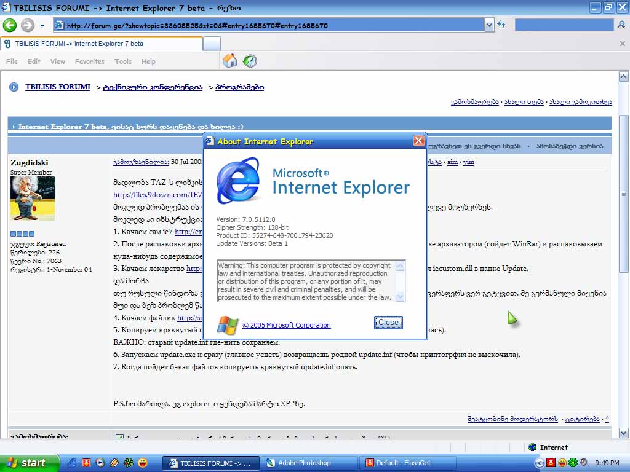This screenshot has height=472, width=630.
Task: Click the FlashGet system tray icon
Action: [551, 463]
